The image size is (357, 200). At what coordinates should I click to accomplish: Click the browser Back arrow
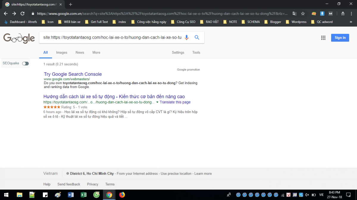tap(6, 14)
